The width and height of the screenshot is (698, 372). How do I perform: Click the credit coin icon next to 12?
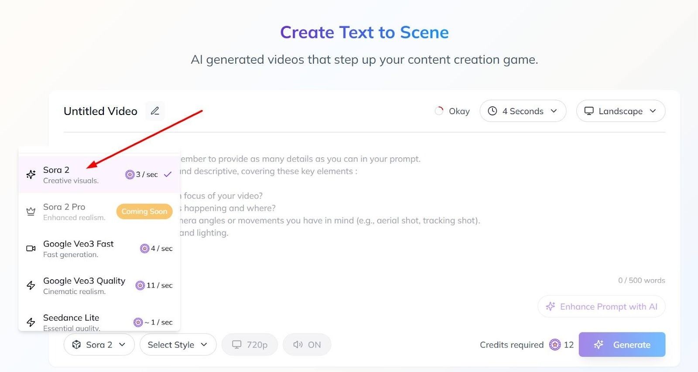tap(555, 345)
